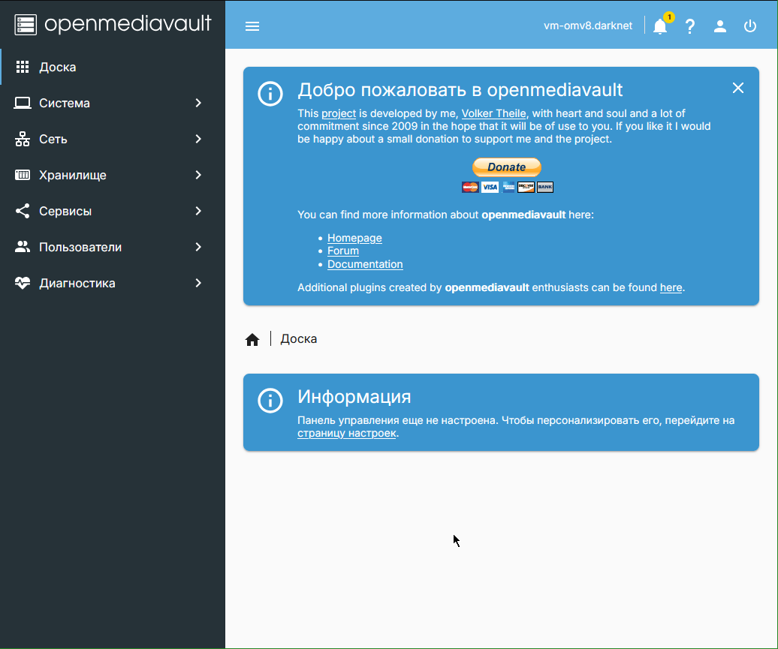
Task: Open the Система sidebar item
Action: coord(113,103)
